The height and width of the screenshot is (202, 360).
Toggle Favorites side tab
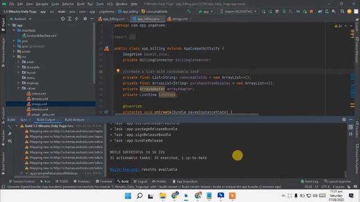click(x=3, y=139)
